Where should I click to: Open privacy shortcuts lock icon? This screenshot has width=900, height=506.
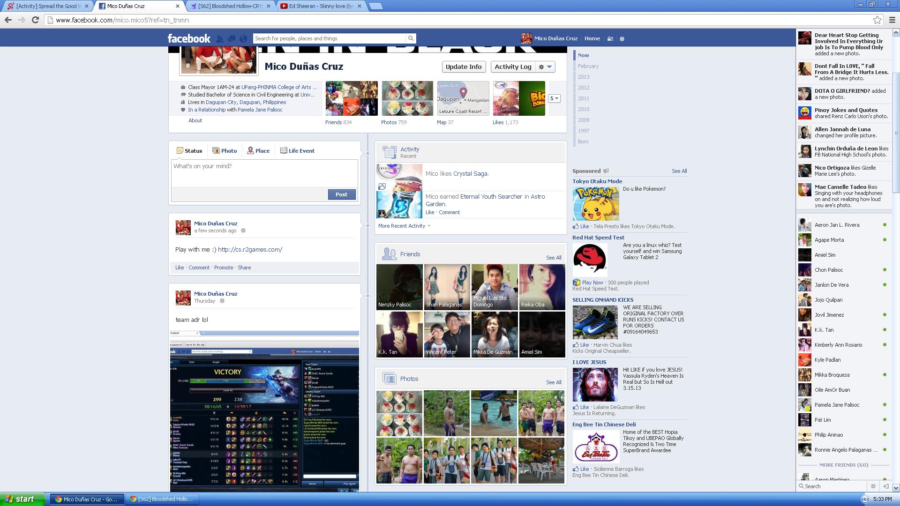(610, 39)
